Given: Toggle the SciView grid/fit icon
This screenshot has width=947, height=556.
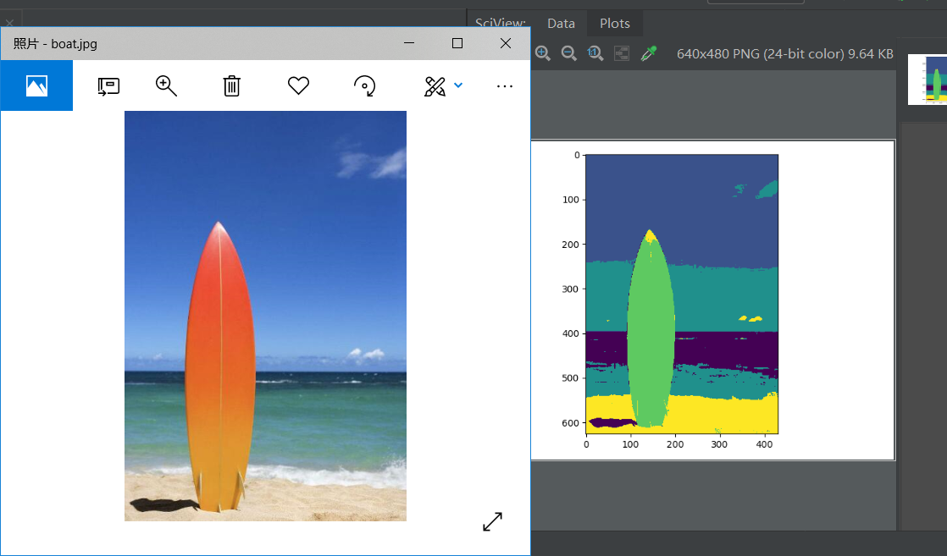Looking at the screenshot, I should point(622,53).
